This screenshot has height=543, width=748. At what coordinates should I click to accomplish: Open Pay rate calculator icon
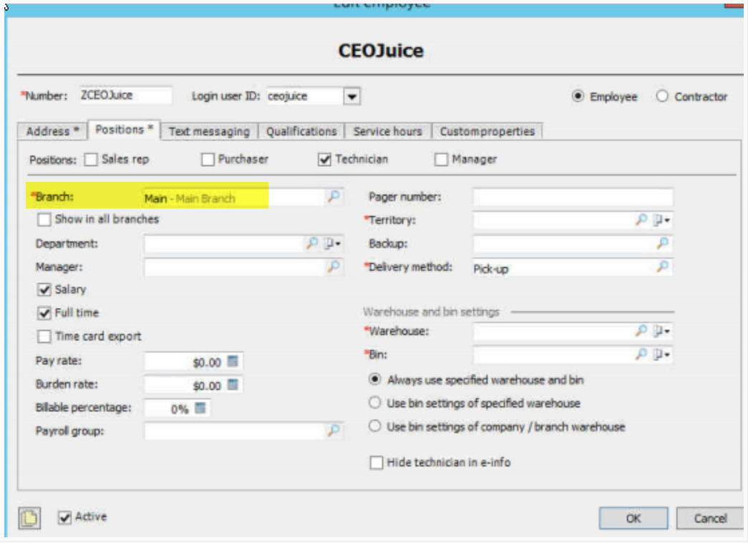(233, 361)
